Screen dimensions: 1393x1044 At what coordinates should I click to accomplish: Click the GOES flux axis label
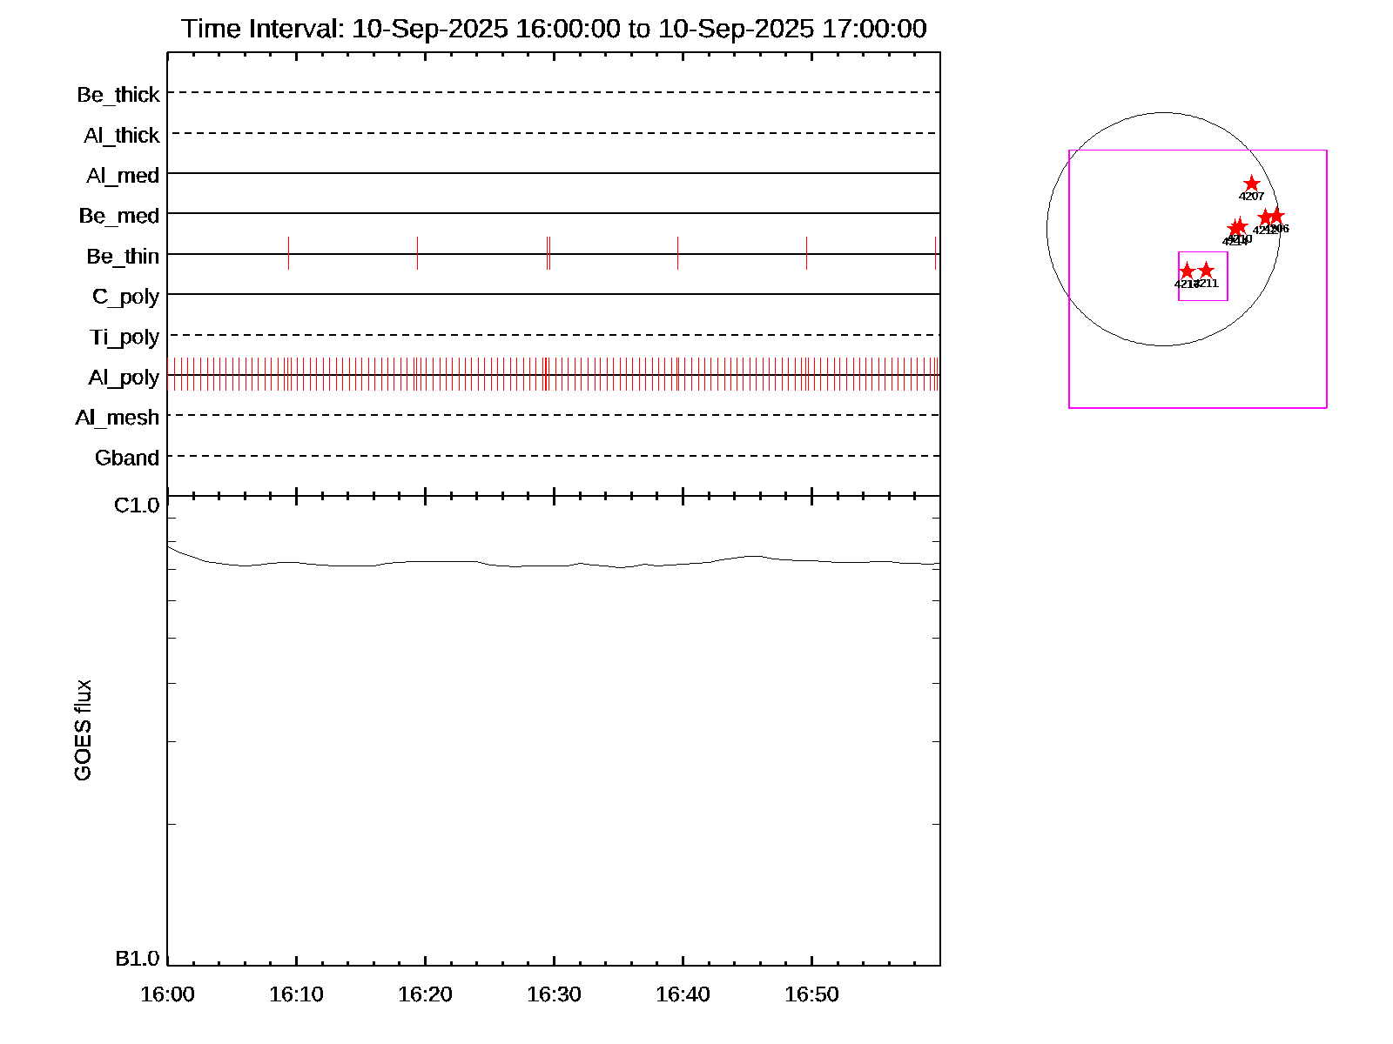tap(83, 731)
